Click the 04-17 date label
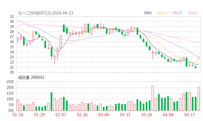The height and width of the screenshot is (121, 203). 190,115
